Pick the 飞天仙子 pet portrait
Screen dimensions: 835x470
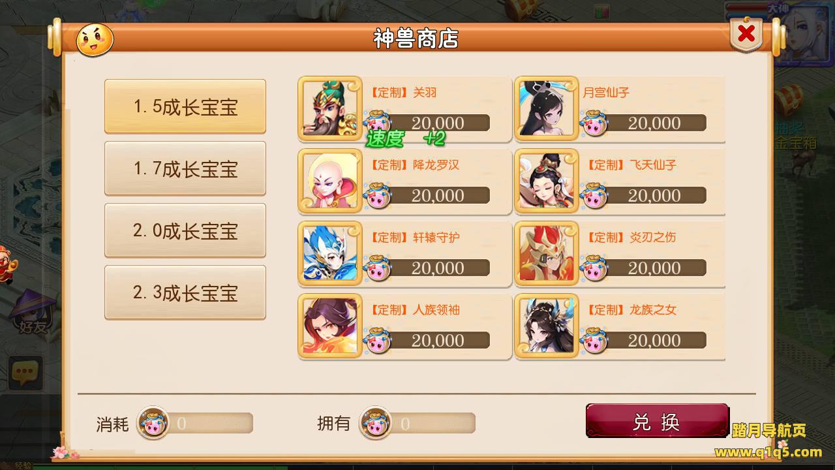547,181
